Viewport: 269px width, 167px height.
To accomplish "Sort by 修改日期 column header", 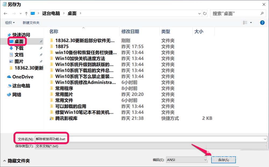I will pyautogui.click(x=130, y=32).
